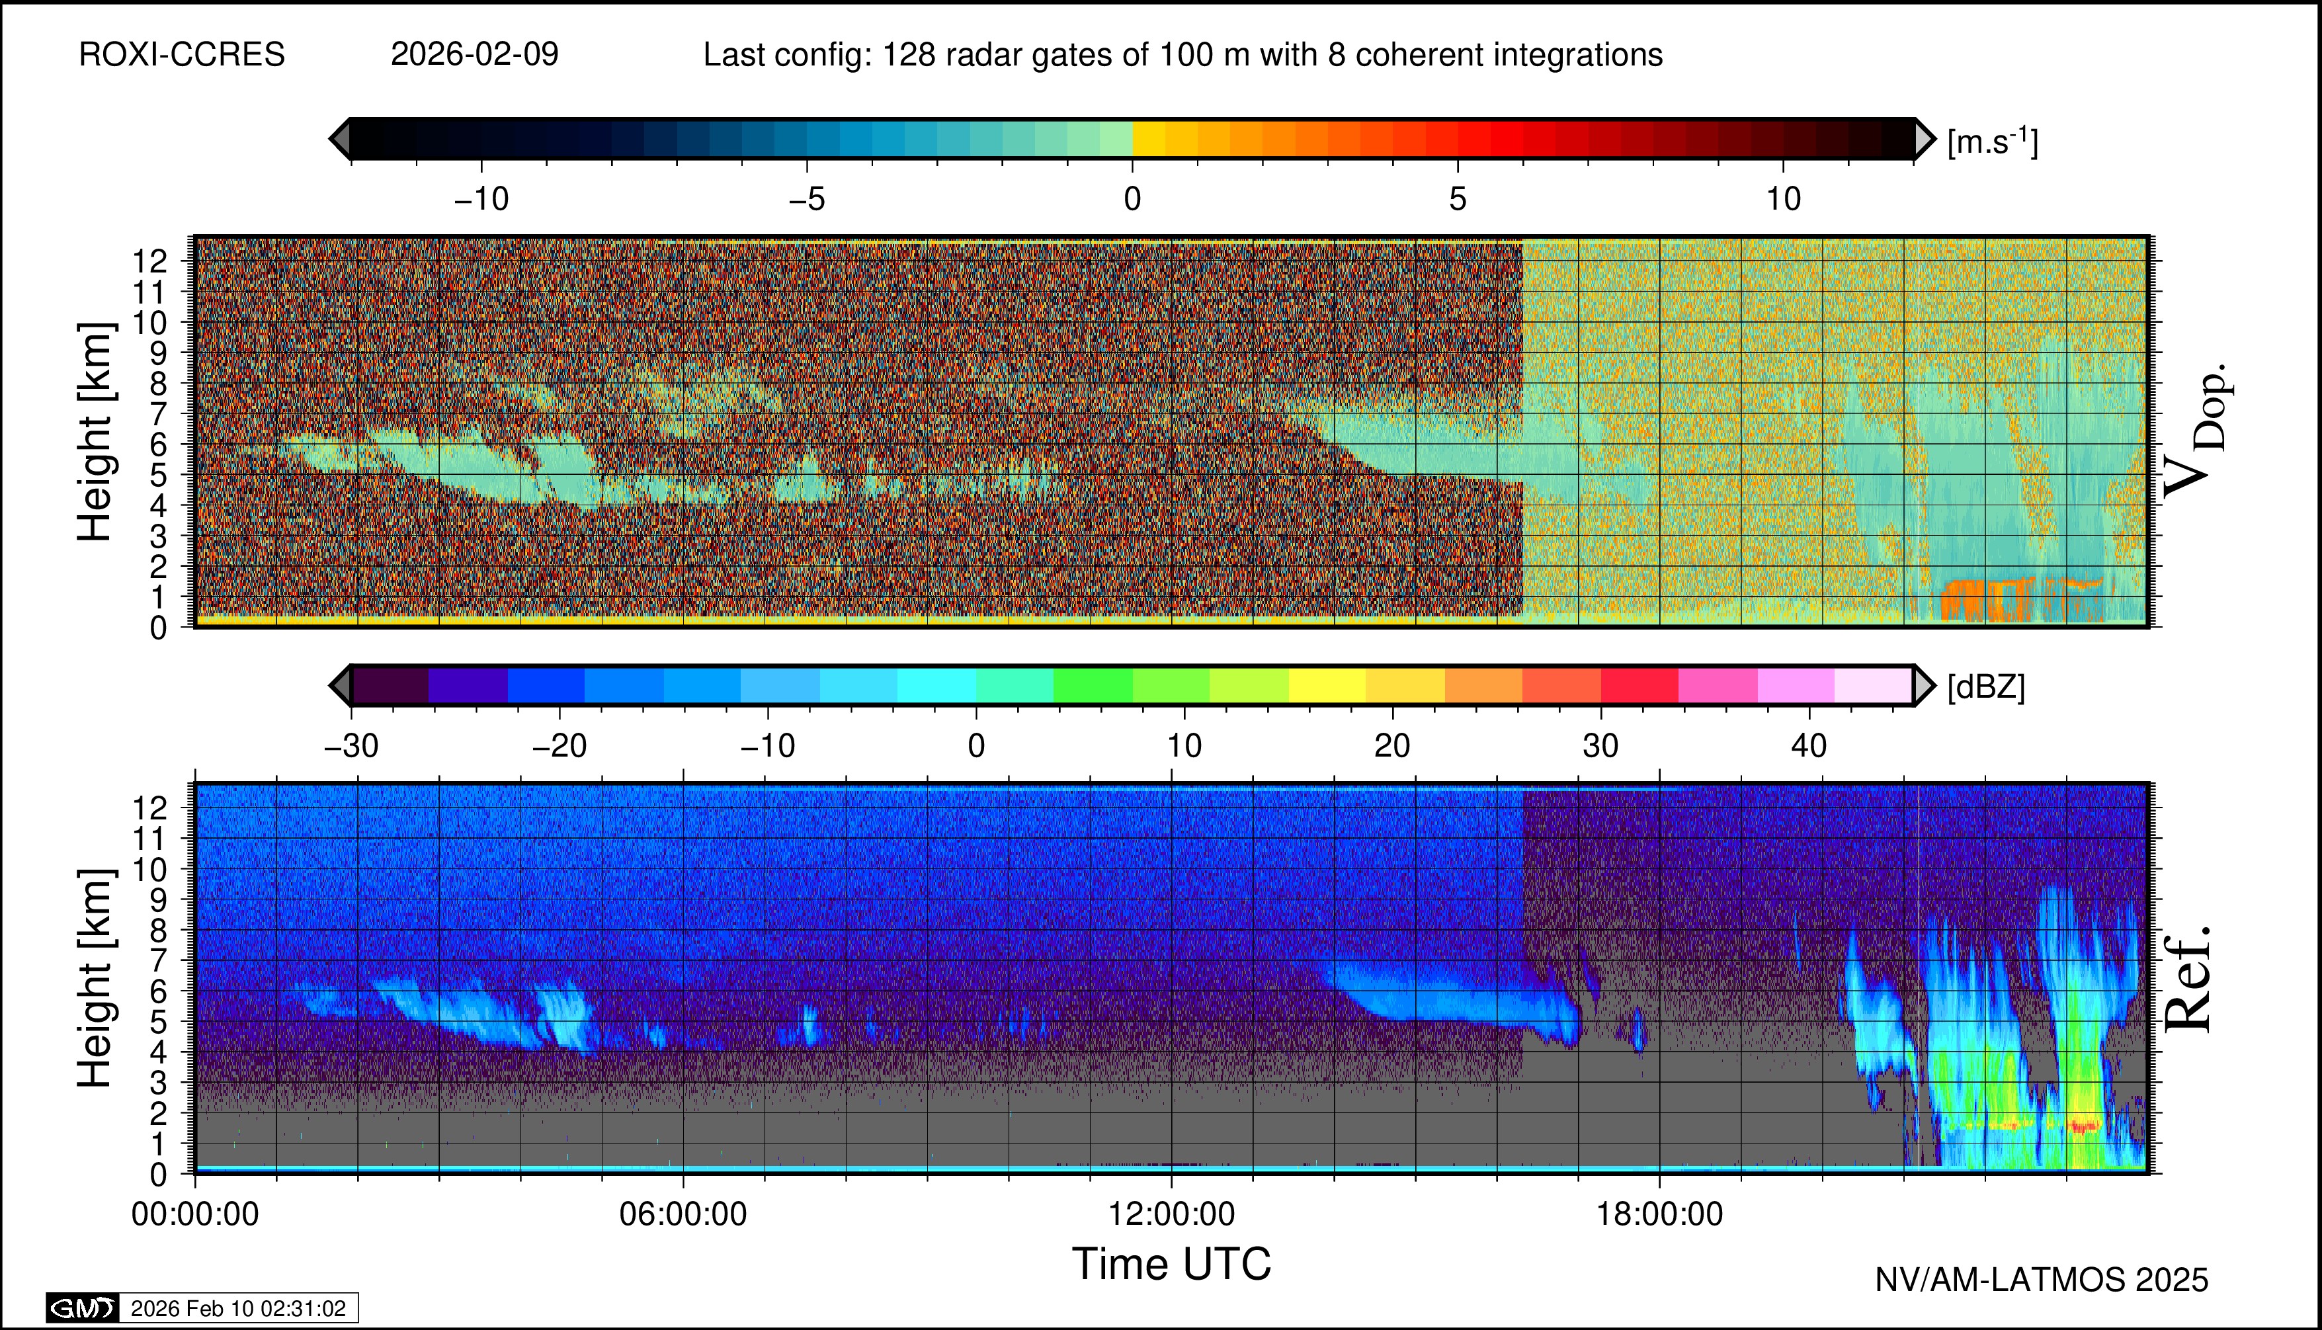The height and width of the screenshot is (1330, 2322).
Task: Click the 2026-02-09 date heading
Action: tap(474, 55)
